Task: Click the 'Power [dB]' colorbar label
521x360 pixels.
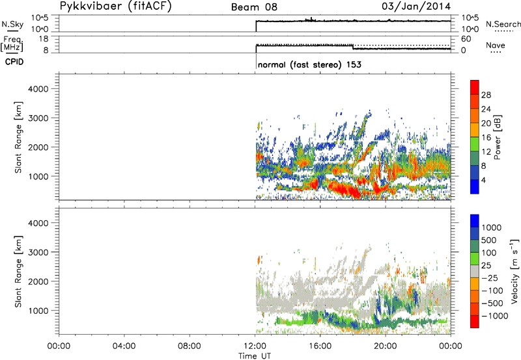Action: tap(497, 137)
